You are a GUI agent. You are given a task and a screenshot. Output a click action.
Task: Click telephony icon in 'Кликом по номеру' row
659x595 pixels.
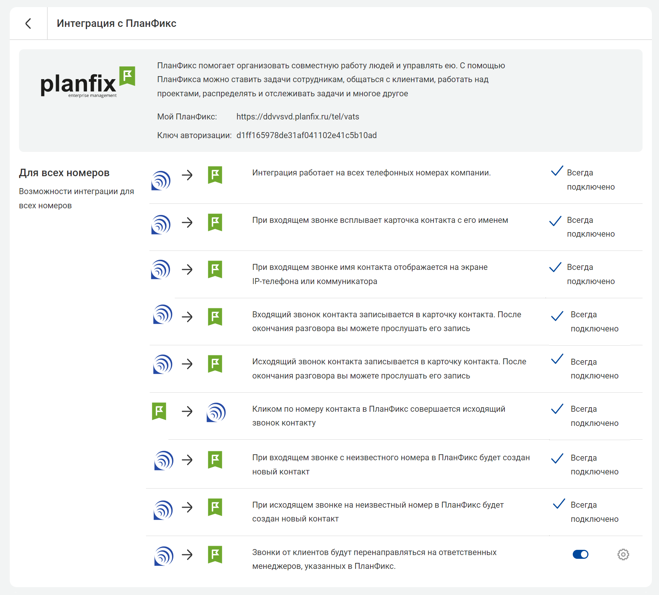(216, 412)
